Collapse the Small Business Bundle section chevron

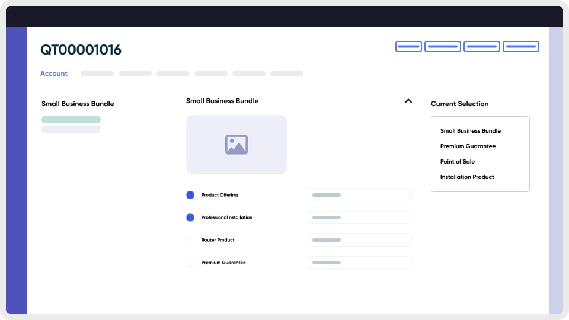coord(408,101)
